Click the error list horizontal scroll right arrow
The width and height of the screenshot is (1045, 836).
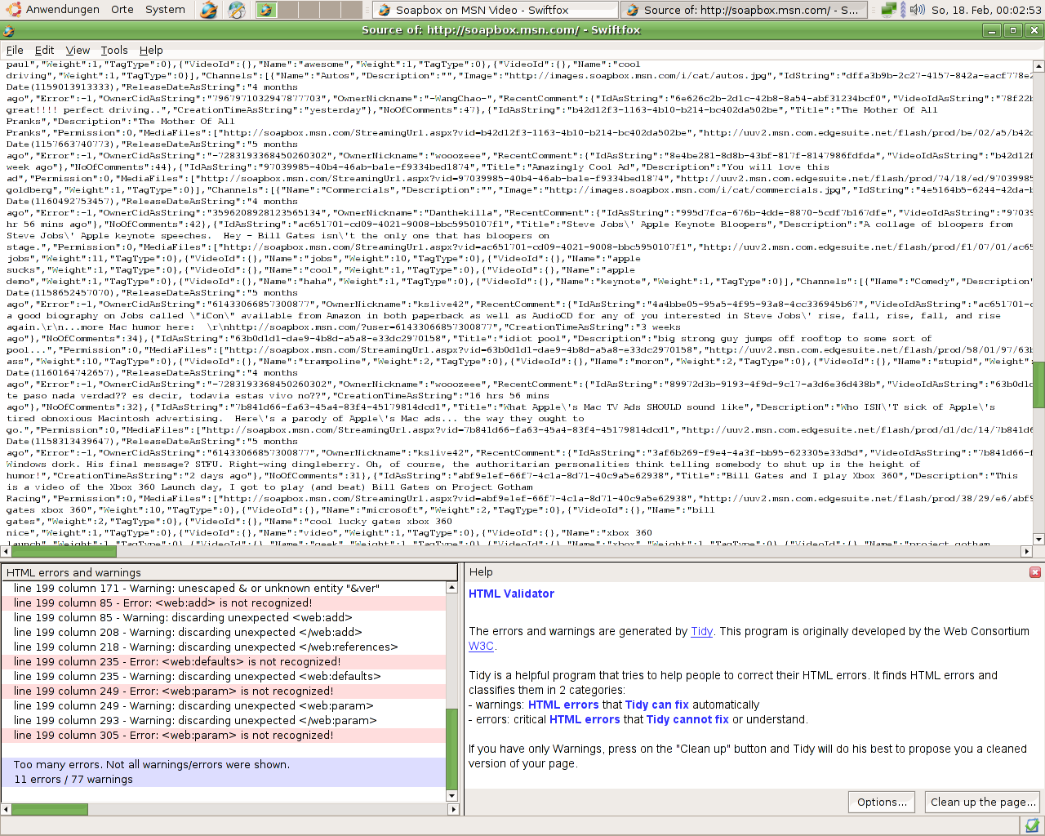click(452, 809)
